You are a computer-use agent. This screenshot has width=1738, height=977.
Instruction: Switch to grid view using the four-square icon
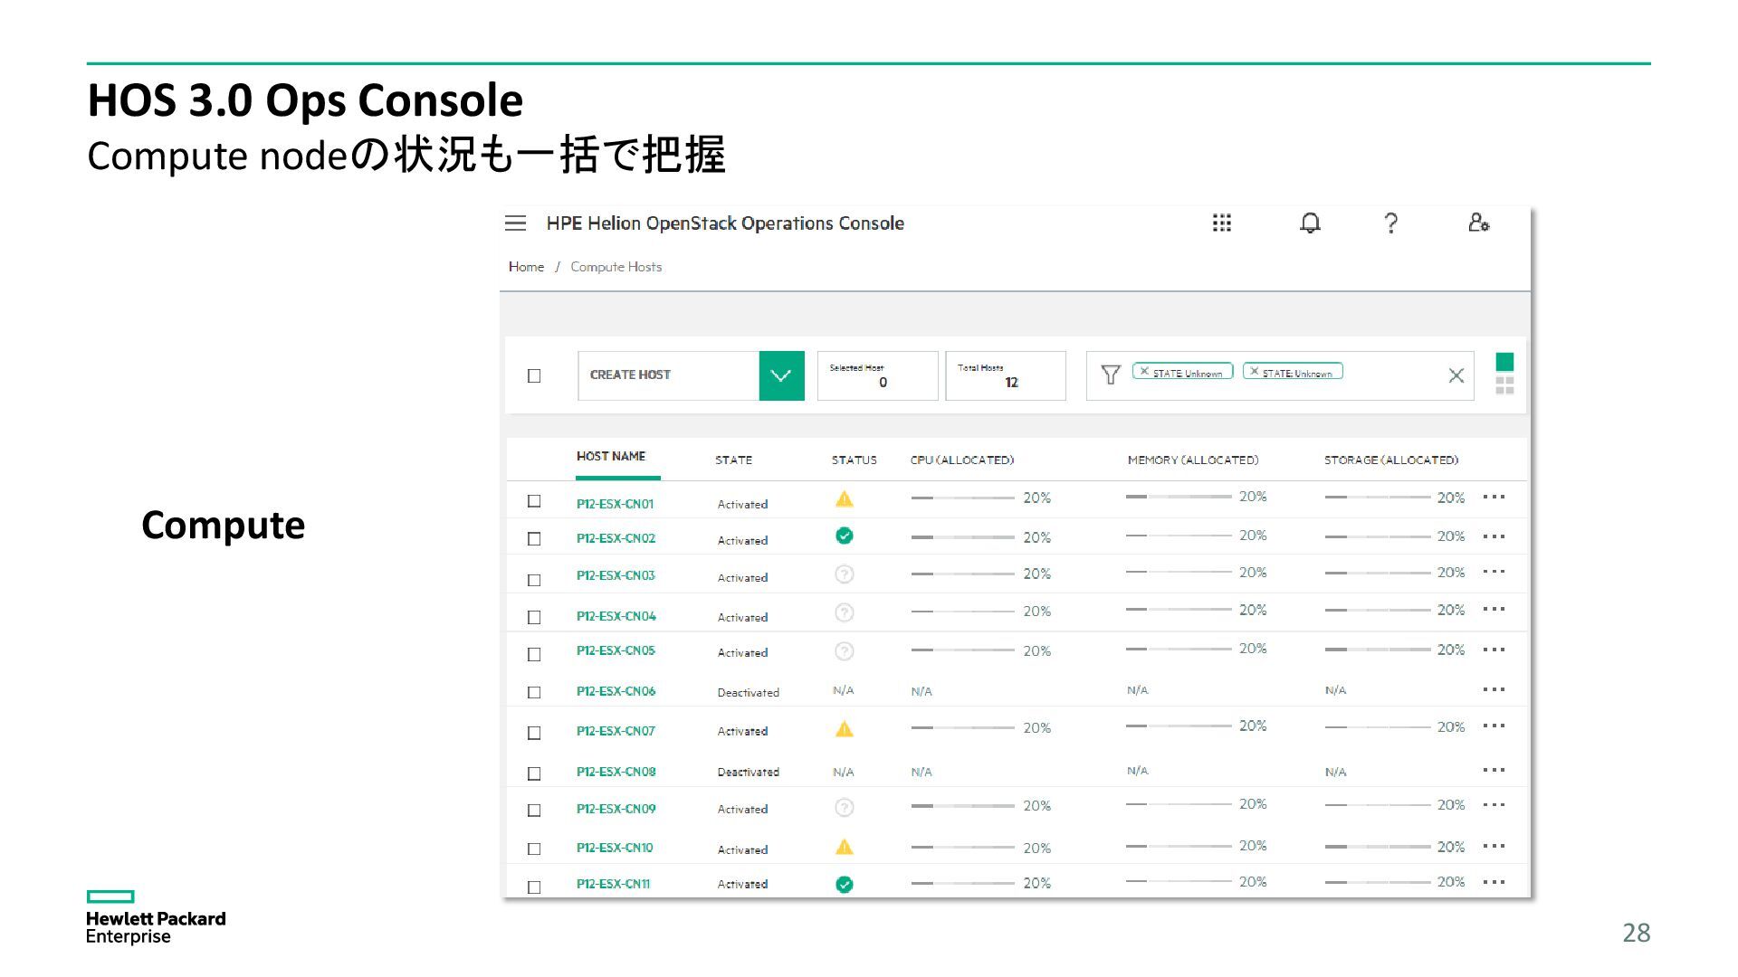coord(1504,386)
